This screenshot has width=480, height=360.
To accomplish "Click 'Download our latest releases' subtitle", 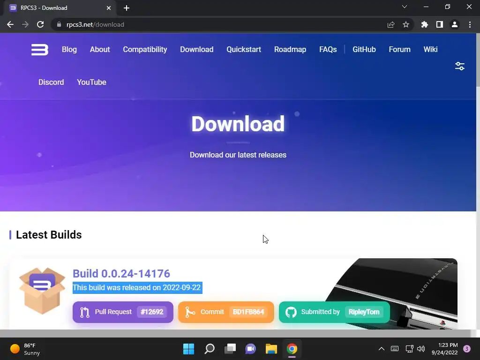I will (238, 155).
